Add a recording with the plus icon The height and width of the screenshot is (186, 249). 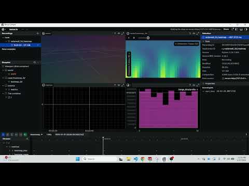tap(38, 34)
